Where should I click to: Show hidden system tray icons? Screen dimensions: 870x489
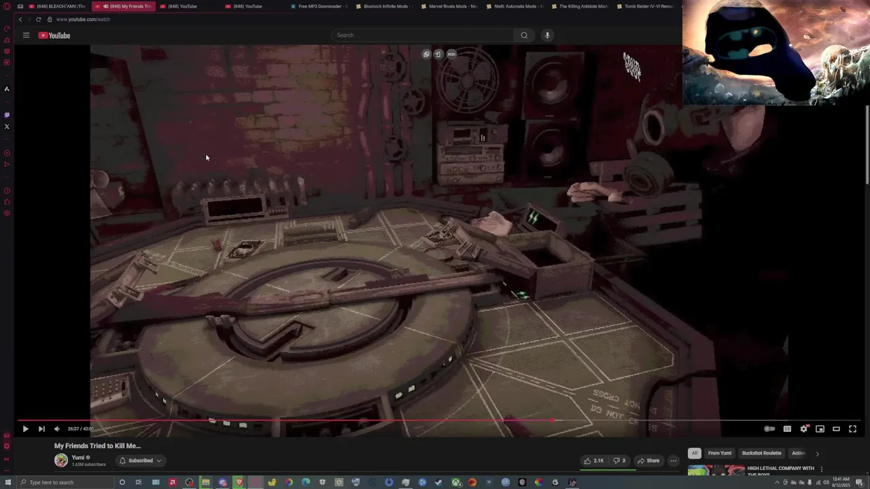[x=777, y=482]
